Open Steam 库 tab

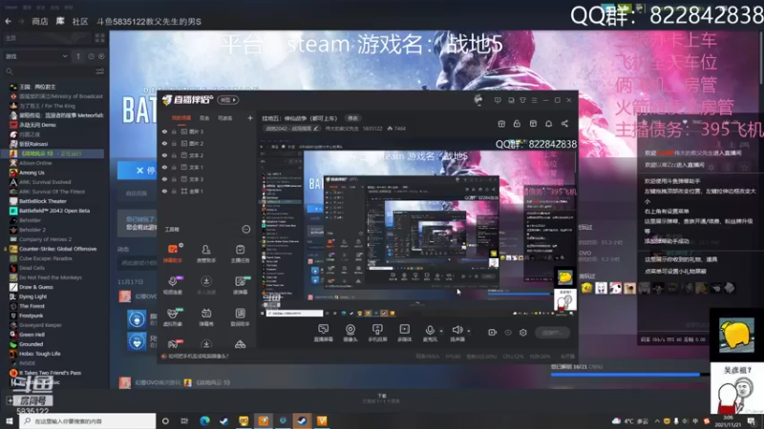click(x=60, y=21)
